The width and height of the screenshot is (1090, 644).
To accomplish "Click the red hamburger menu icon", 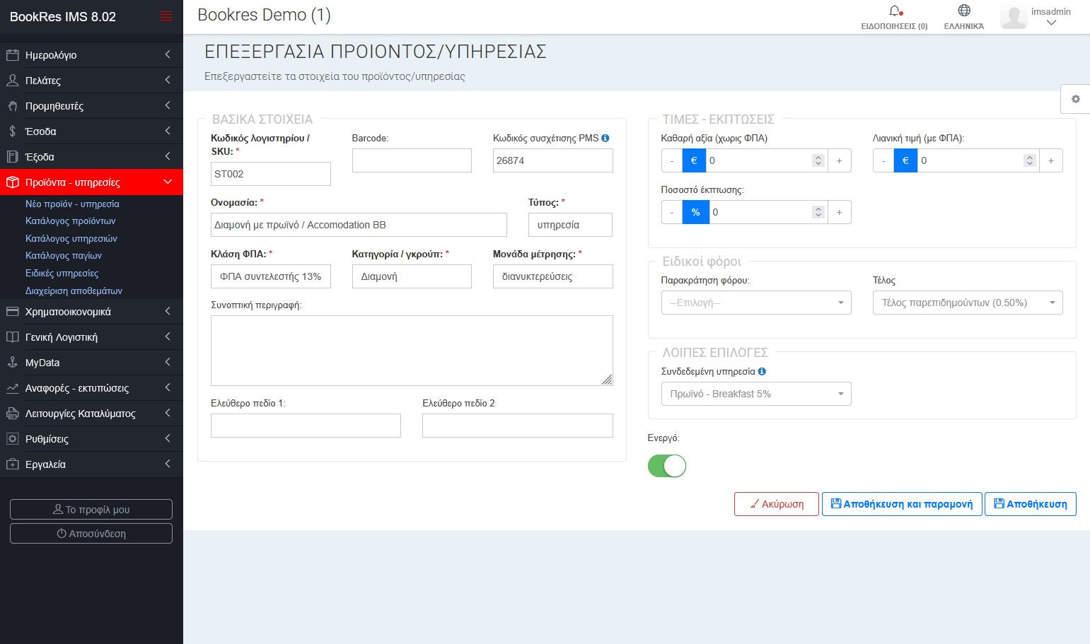I will [x=166, y=16].
